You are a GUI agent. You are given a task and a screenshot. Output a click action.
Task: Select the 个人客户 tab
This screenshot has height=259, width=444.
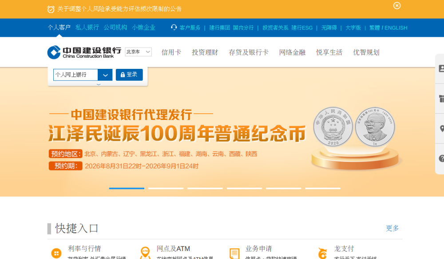59,28
